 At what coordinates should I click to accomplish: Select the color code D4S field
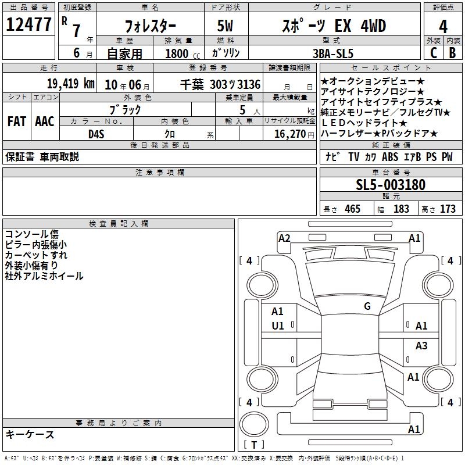coord(96,134)
